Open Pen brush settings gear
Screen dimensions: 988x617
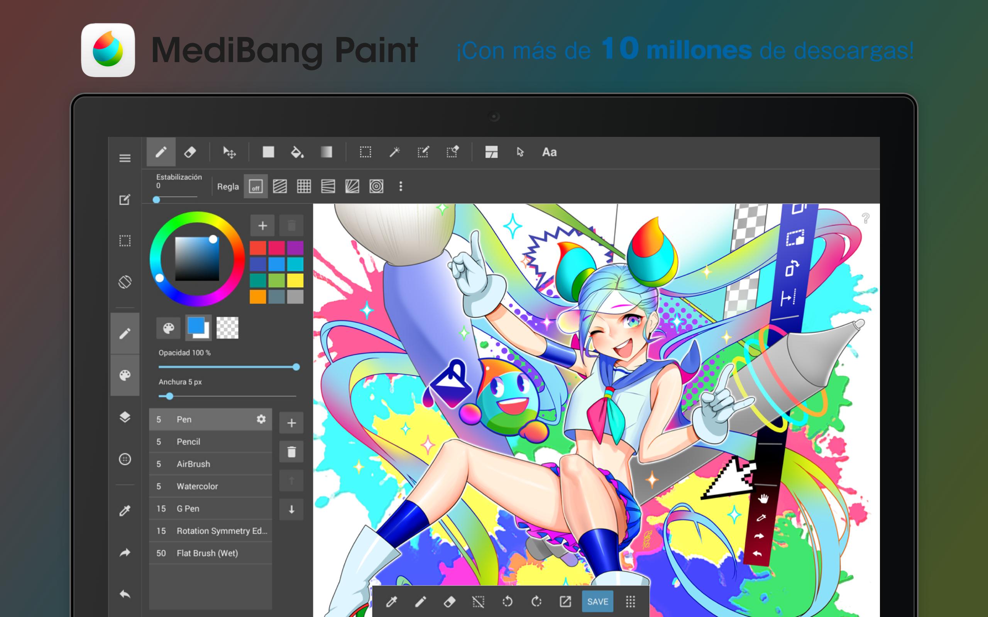[261, 419]
